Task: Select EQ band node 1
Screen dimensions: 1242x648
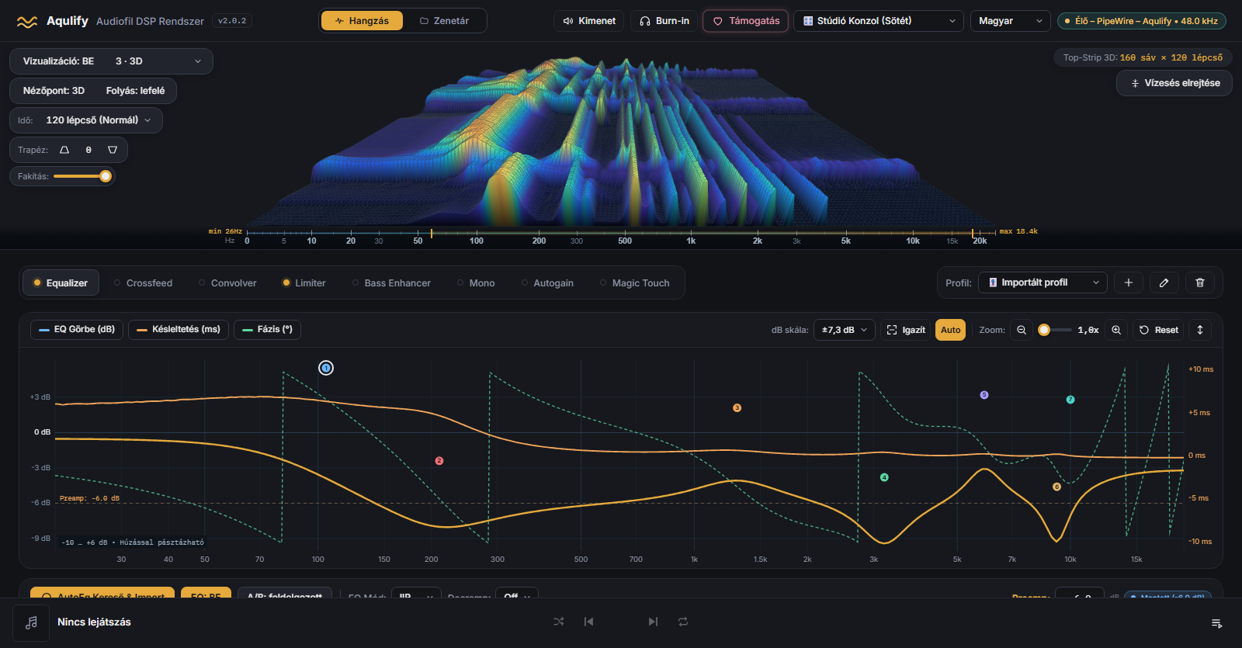Action: coord(326,368)
